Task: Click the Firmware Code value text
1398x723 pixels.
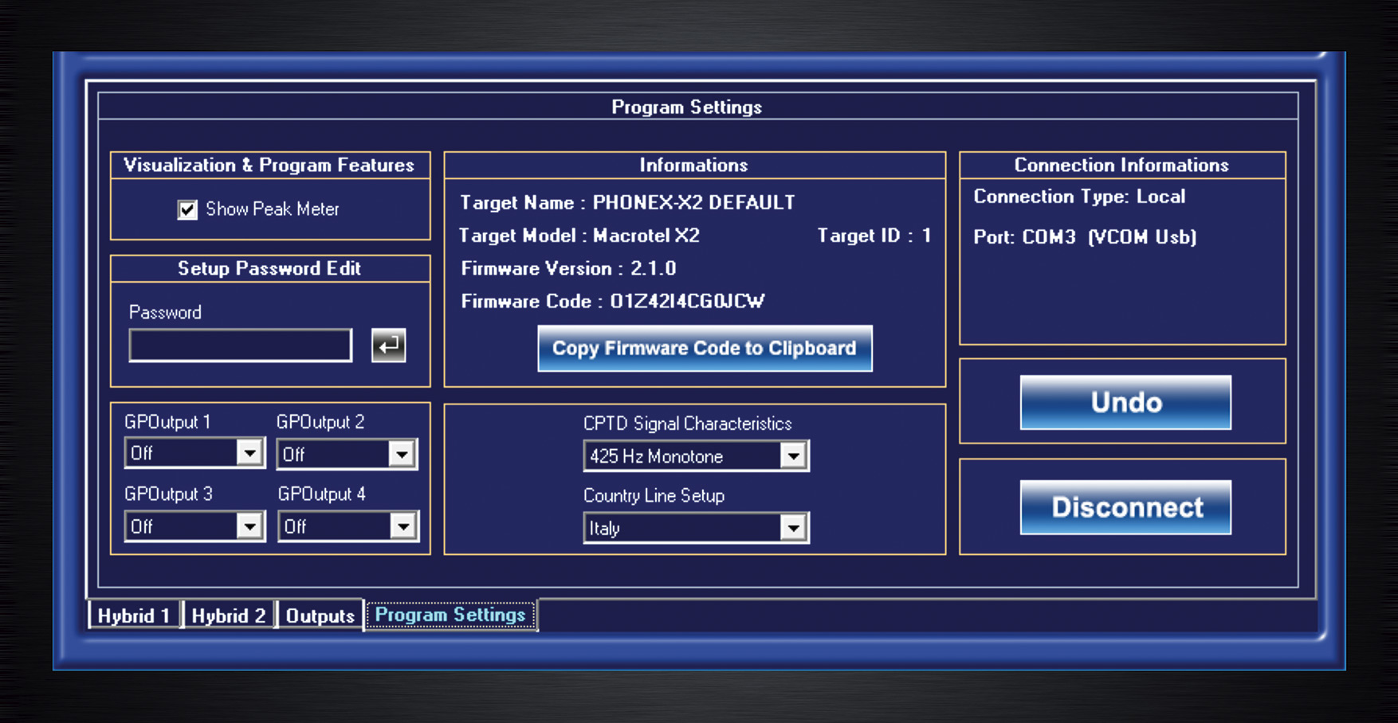Action: [687, 302]
